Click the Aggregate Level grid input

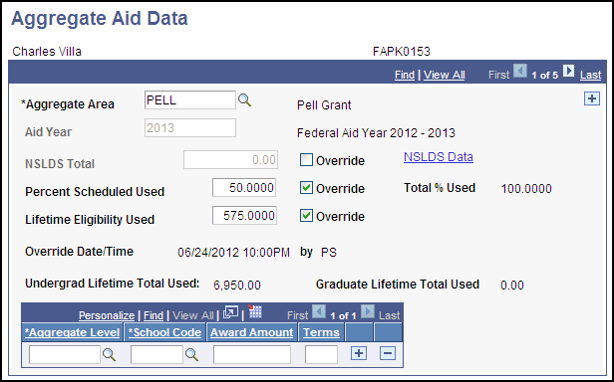point(65,354)
